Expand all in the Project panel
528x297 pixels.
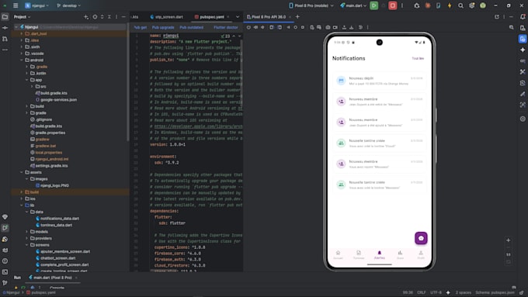point(102,17)
